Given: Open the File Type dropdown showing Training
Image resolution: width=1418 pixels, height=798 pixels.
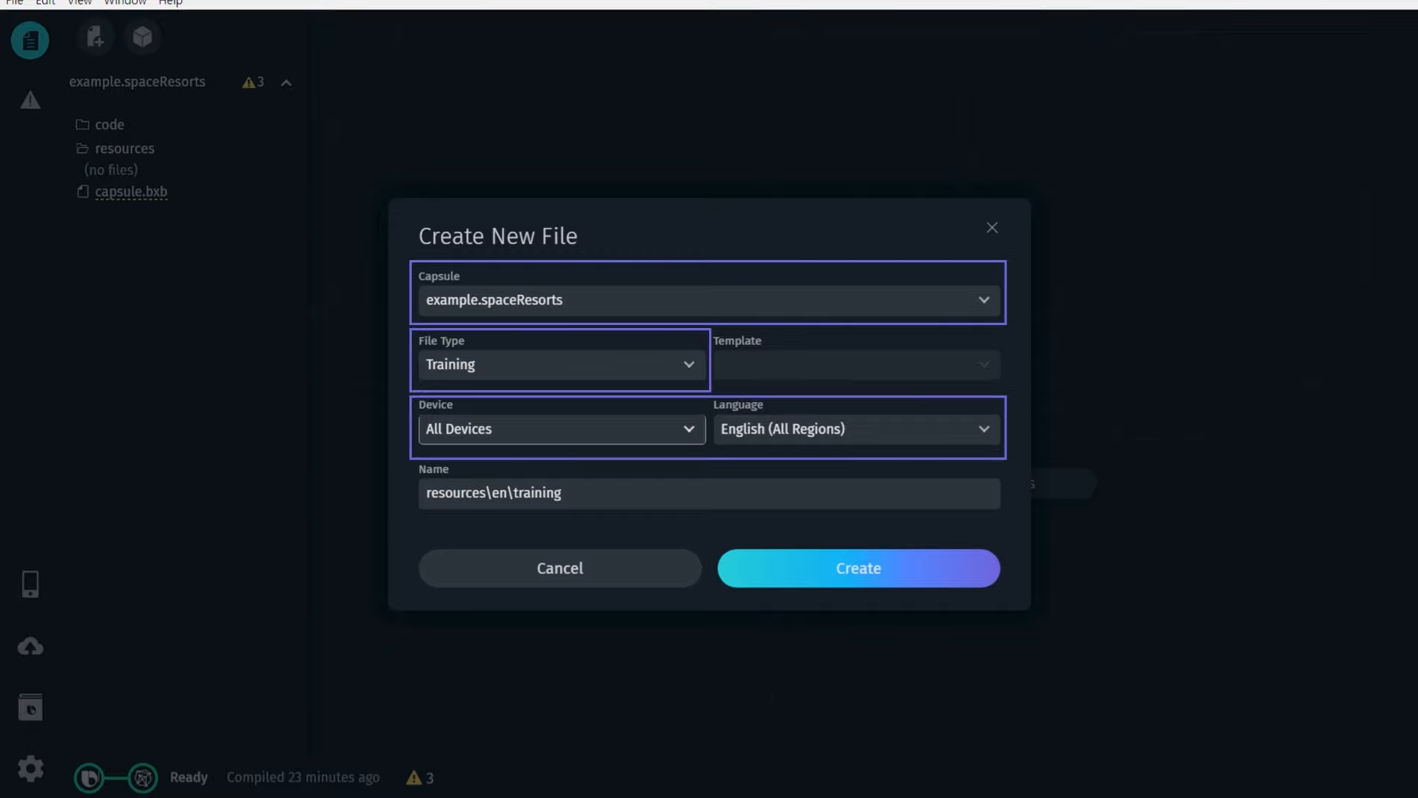Looking at the screenshot, I should 561,365.
